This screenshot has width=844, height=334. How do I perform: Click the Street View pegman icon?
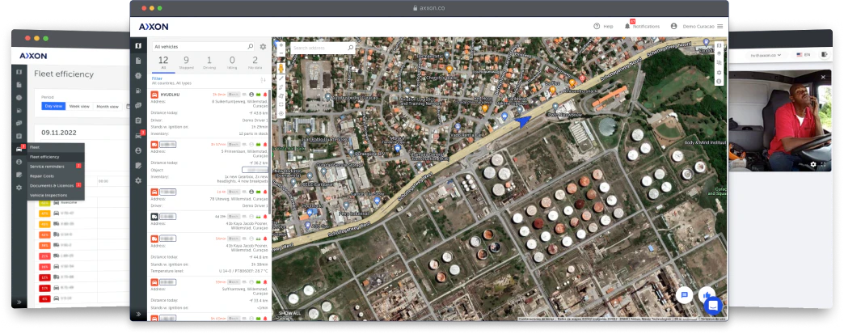click(x=281, y=68)
